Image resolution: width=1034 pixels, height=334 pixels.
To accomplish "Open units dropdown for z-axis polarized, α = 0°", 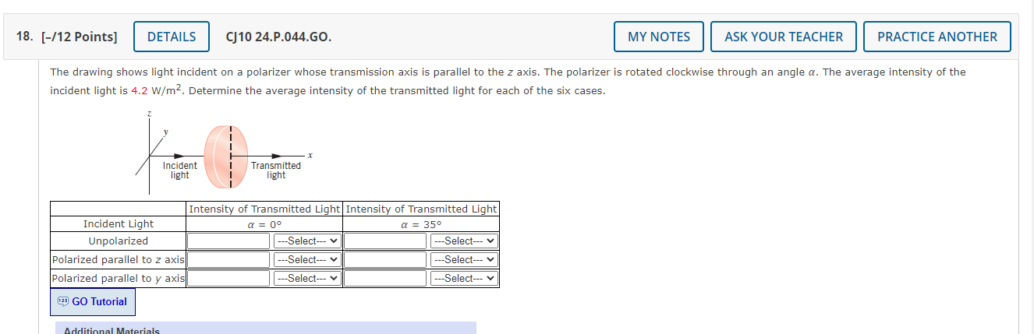I will tap(307, 260).
